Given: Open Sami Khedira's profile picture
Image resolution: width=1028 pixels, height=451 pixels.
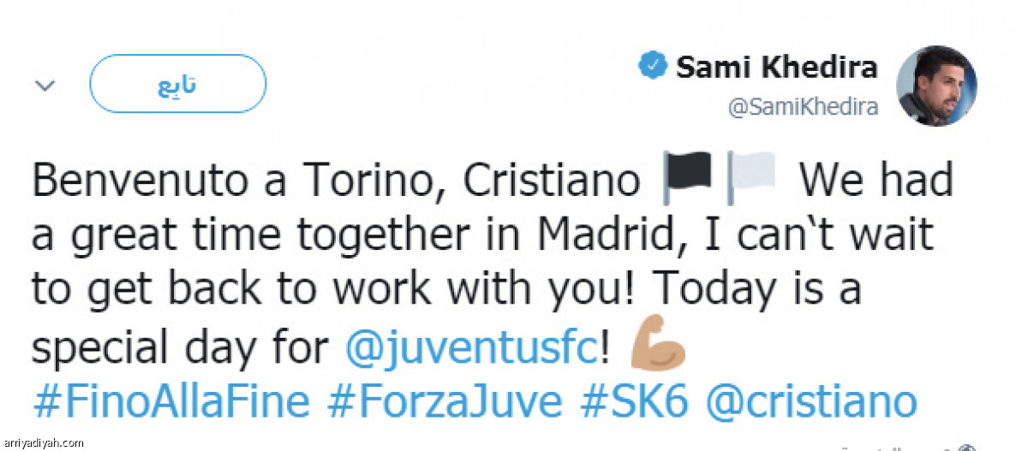Looking at the screenshot, I should 936,86.
